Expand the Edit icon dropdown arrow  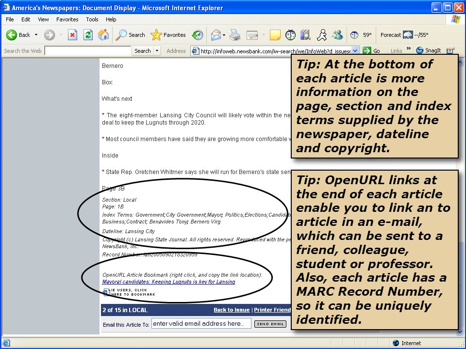pyautogui.click(x=264, y=35)
